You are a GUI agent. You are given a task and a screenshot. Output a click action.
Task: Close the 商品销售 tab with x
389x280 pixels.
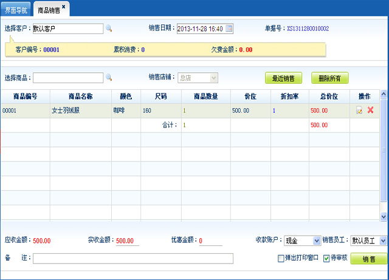point(64,7)
